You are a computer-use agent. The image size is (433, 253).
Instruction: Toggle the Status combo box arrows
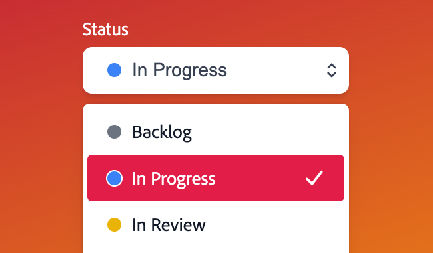[x=331, y=70]
